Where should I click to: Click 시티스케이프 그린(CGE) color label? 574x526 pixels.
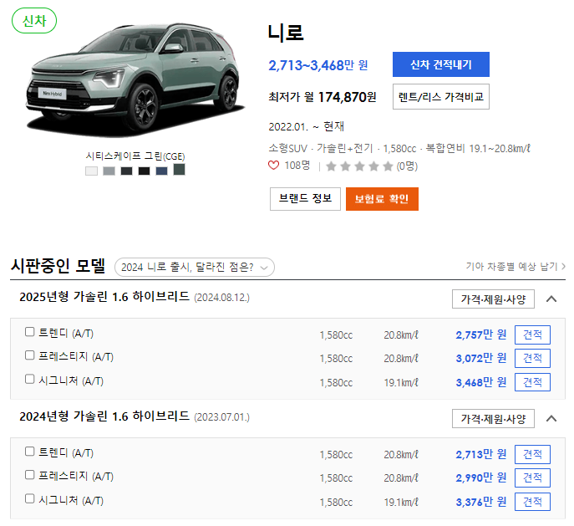(135, 156)
